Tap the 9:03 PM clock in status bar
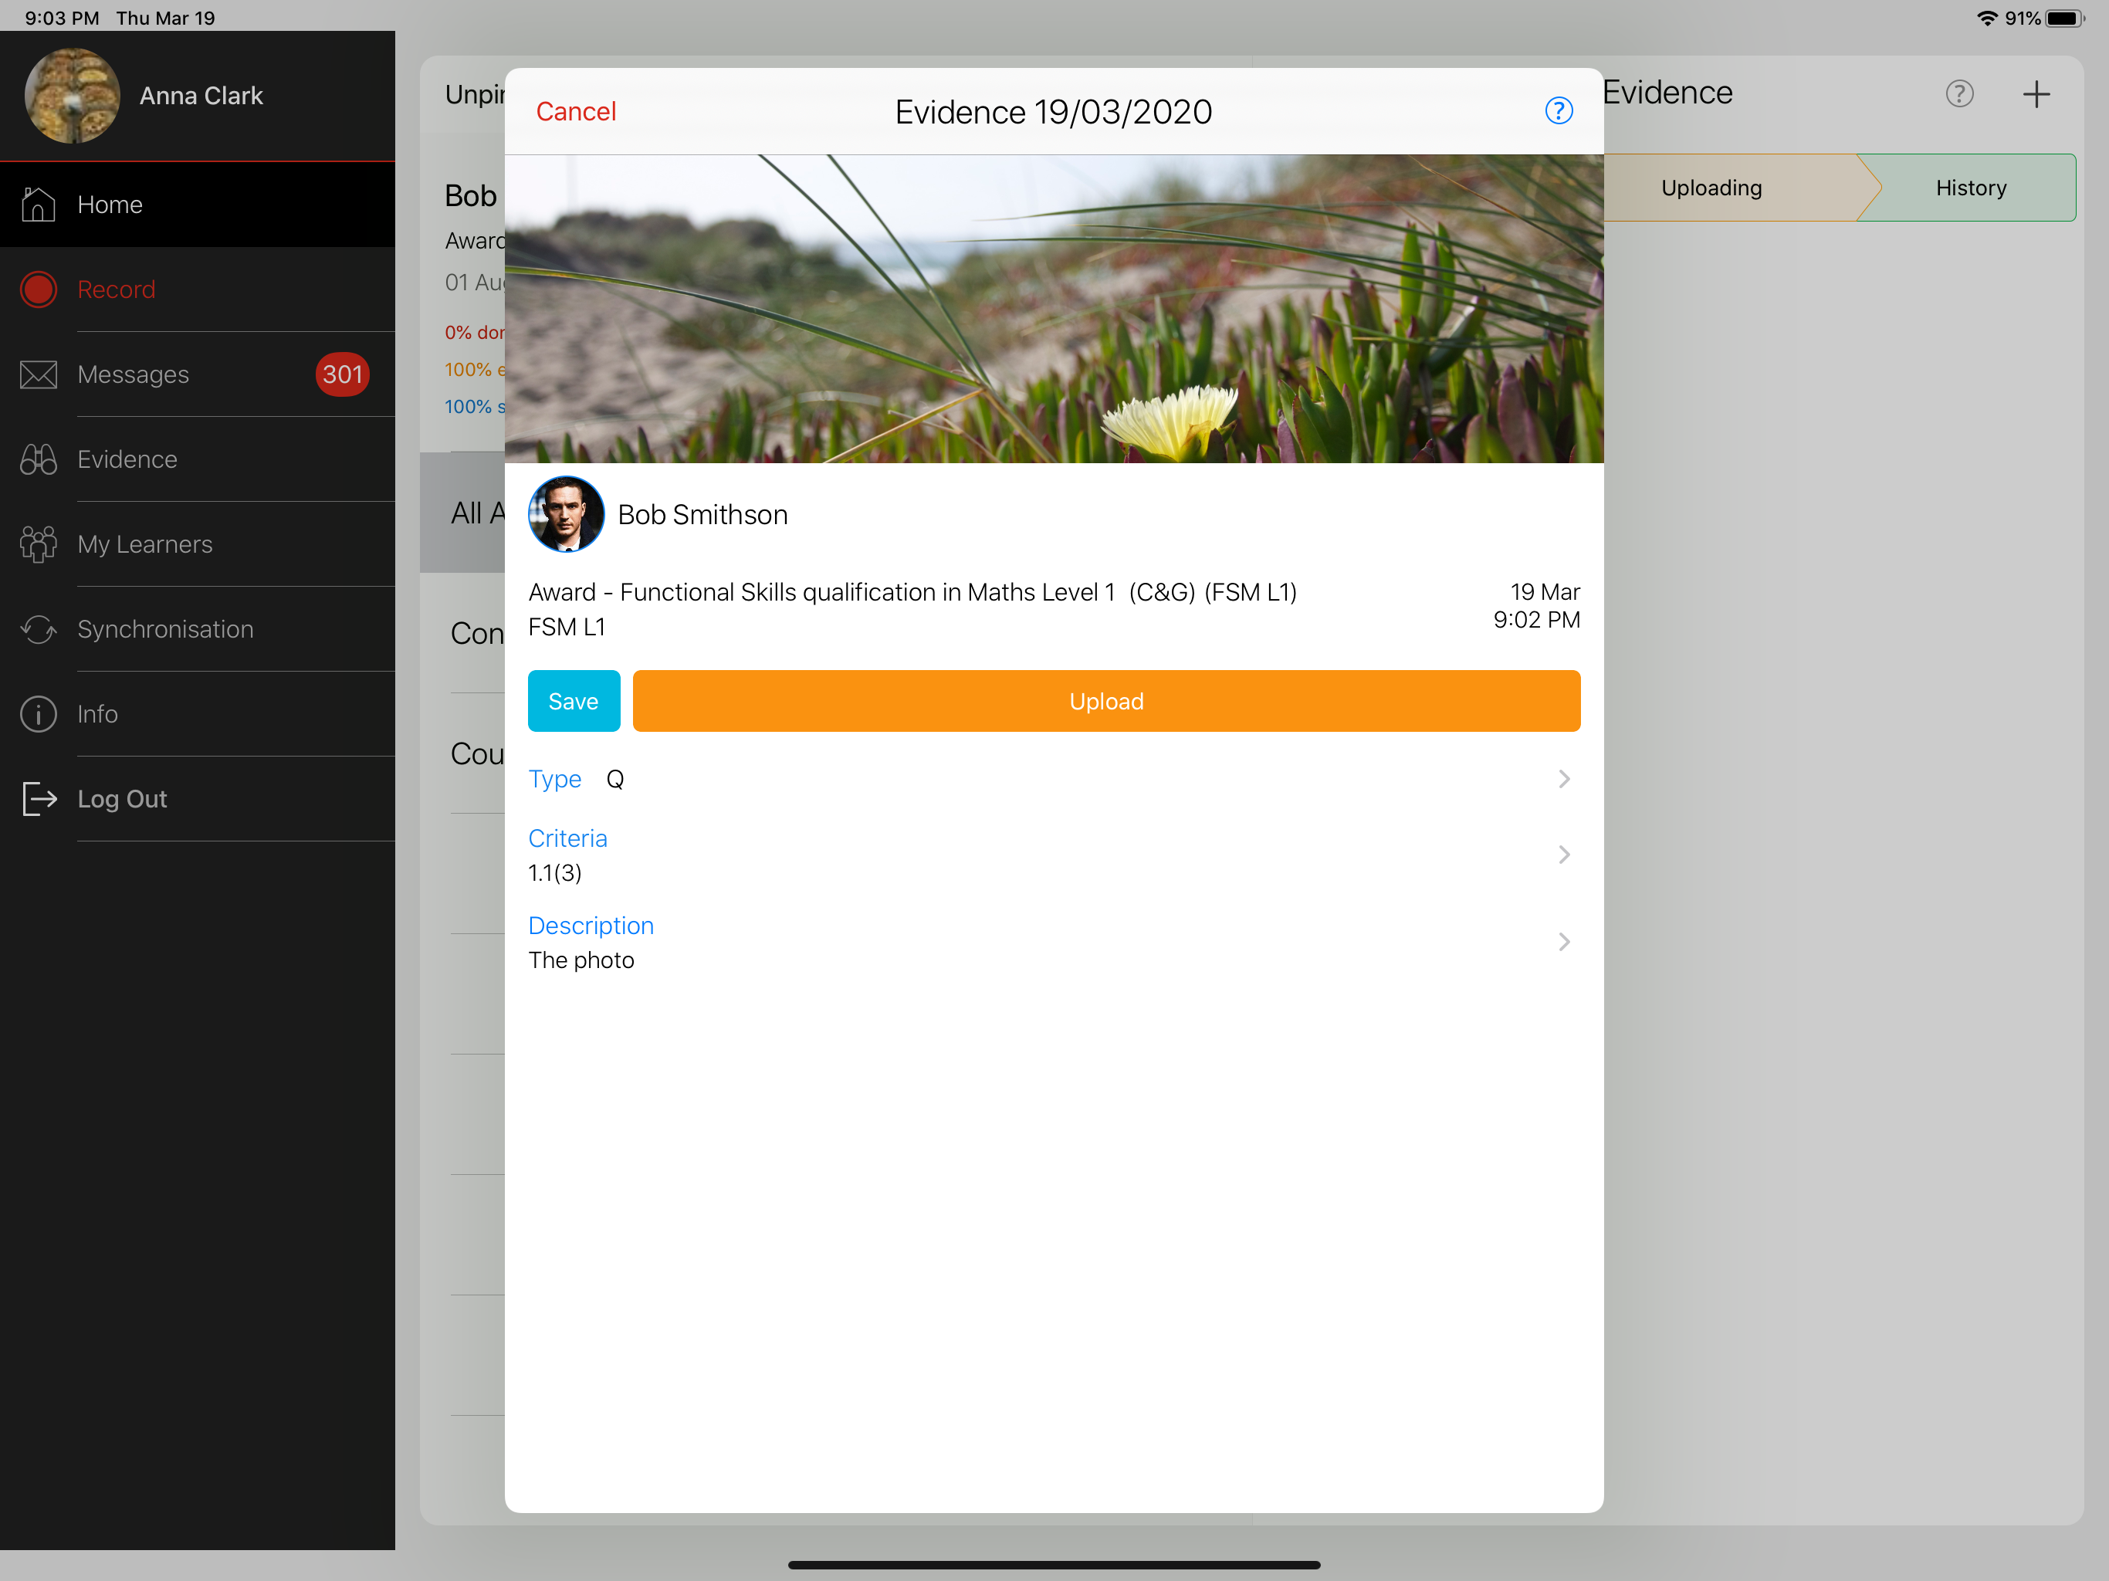 point(62,17)
